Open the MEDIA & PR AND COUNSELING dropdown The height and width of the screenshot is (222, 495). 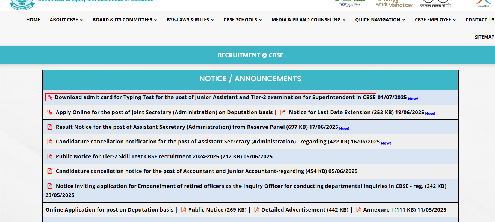click(309, 20)
